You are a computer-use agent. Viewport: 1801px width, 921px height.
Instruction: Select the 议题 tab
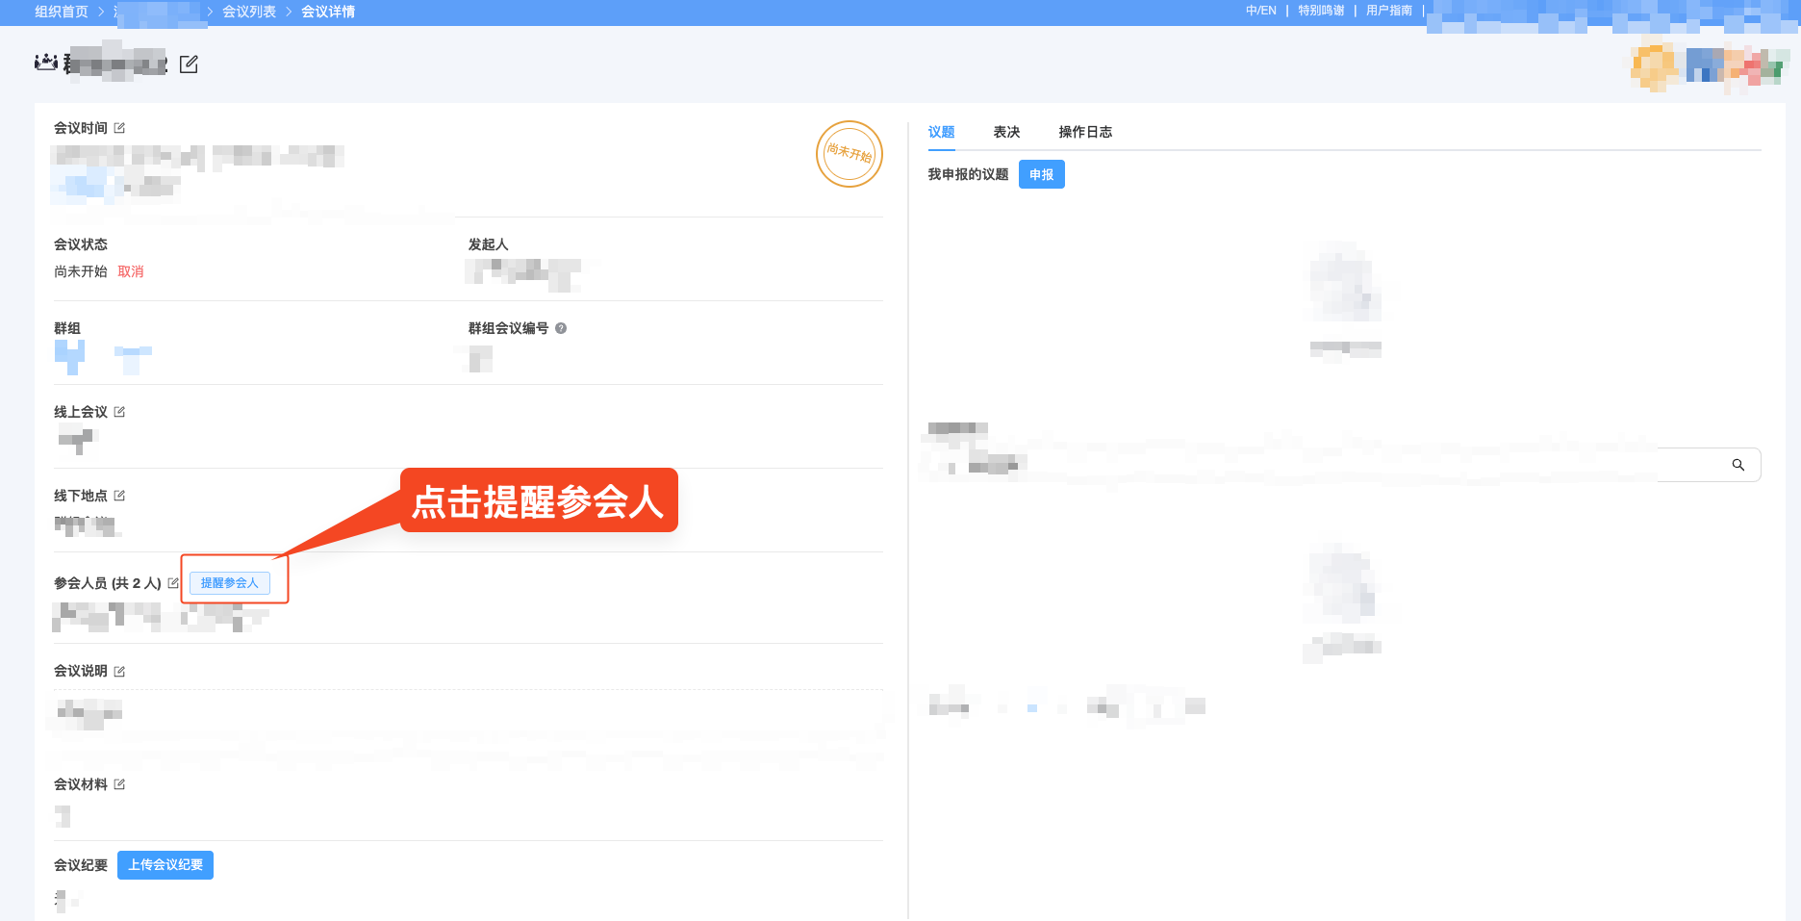pos(941,132)
